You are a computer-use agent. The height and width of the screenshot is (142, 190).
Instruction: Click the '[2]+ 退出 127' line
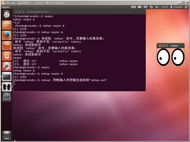45,64
